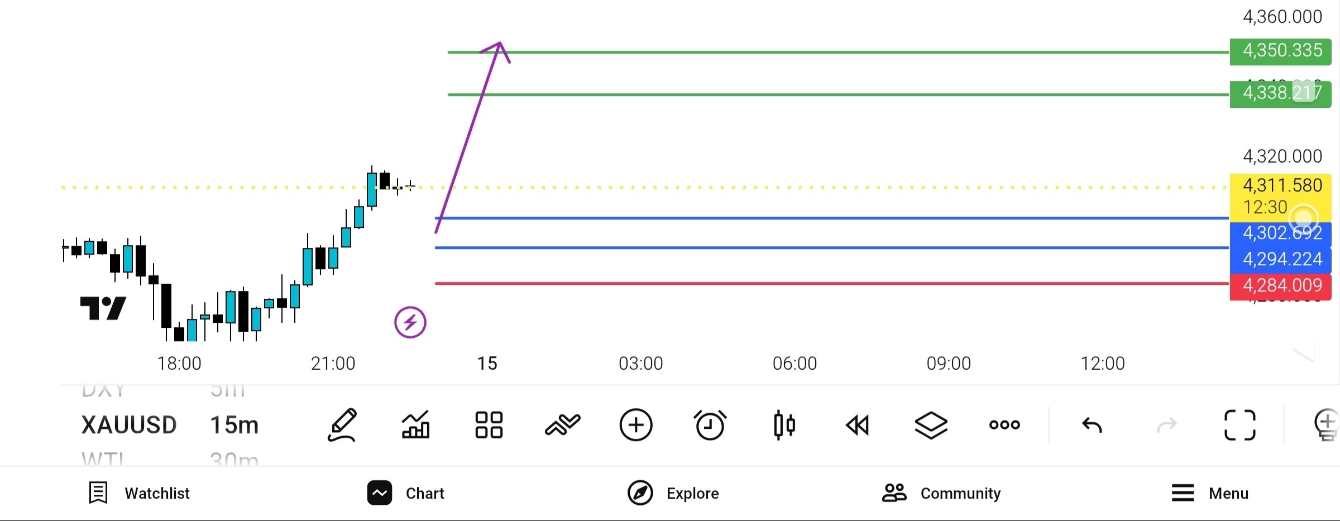Open the Menu tab

[x=1209, y=493]
